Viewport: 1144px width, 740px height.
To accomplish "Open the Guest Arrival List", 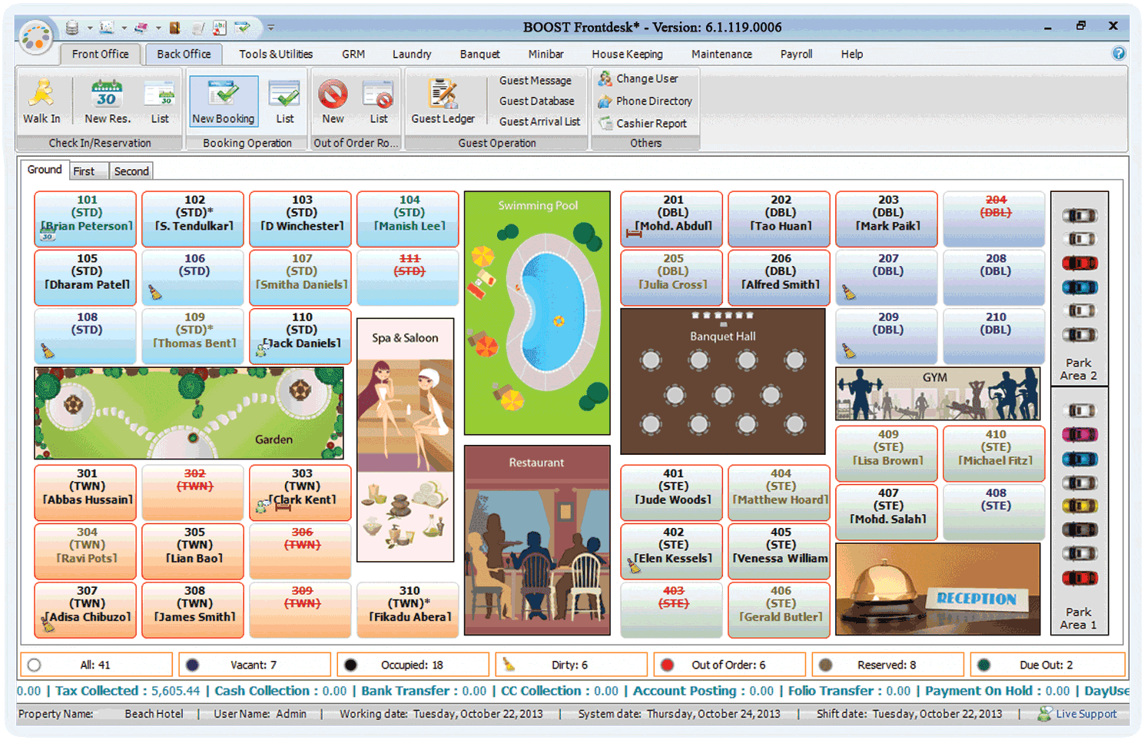I will 540,121.
